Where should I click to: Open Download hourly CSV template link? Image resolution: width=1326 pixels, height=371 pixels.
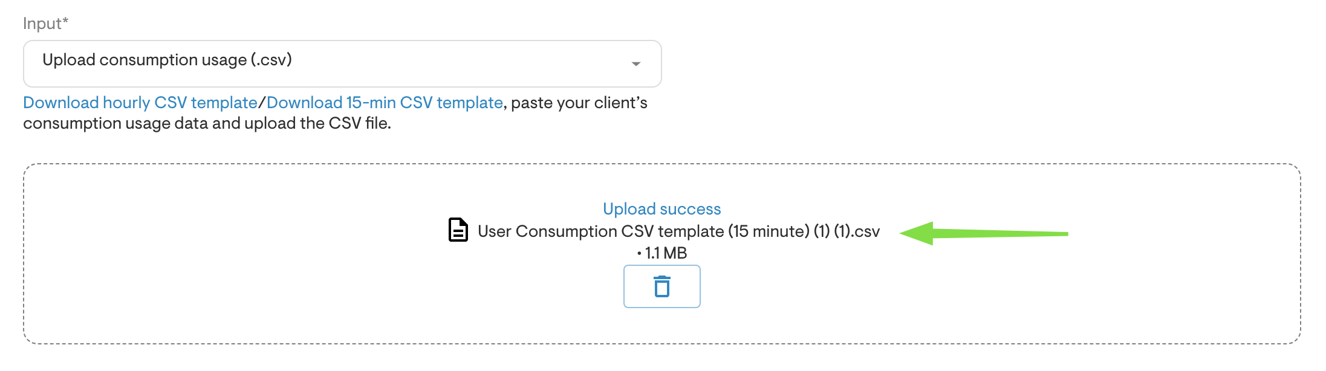click(140, 102)
